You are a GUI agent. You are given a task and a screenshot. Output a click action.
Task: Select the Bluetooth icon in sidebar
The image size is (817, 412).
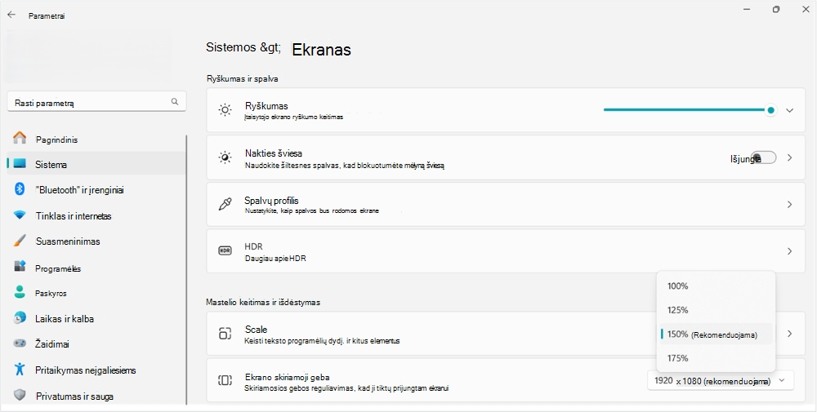(20, 189)
